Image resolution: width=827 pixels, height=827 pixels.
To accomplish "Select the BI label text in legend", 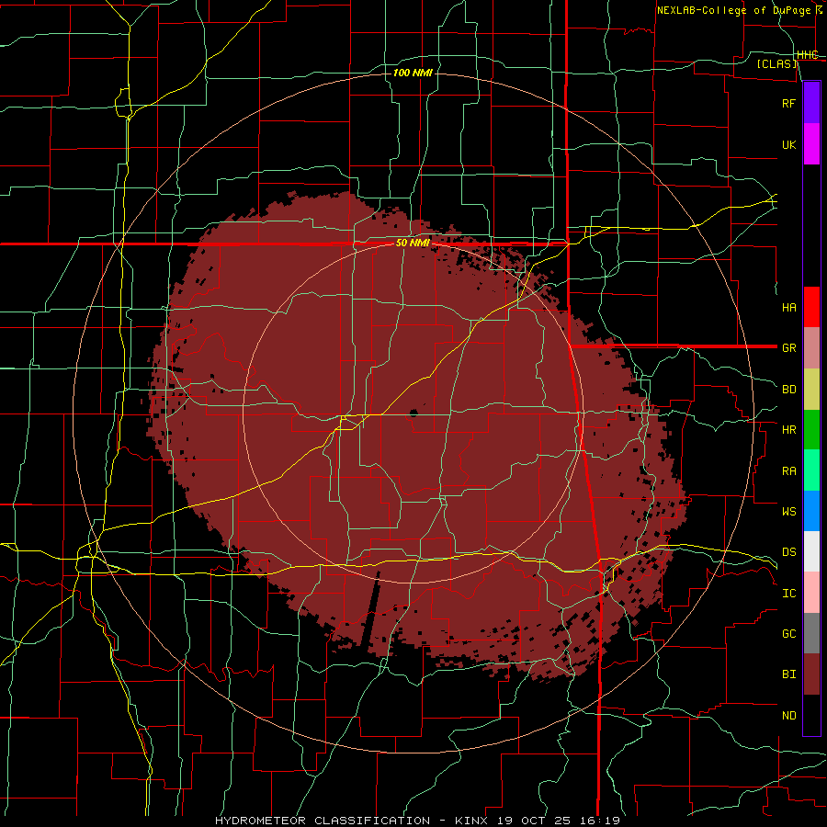I will [x=789, y=674].
